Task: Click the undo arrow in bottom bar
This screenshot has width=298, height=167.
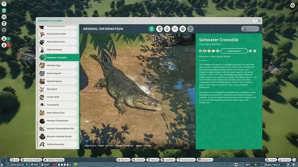Action: tap(222, 165)
